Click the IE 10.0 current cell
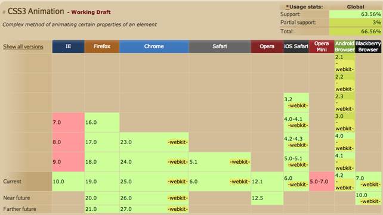Screen dimensions: 383x215 point(68,182)
